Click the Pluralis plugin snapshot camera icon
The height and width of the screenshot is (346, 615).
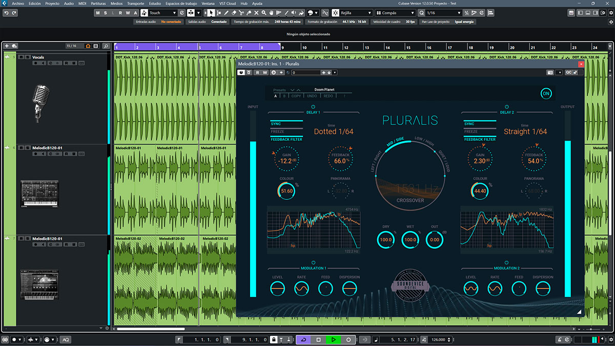coord(550,73)
